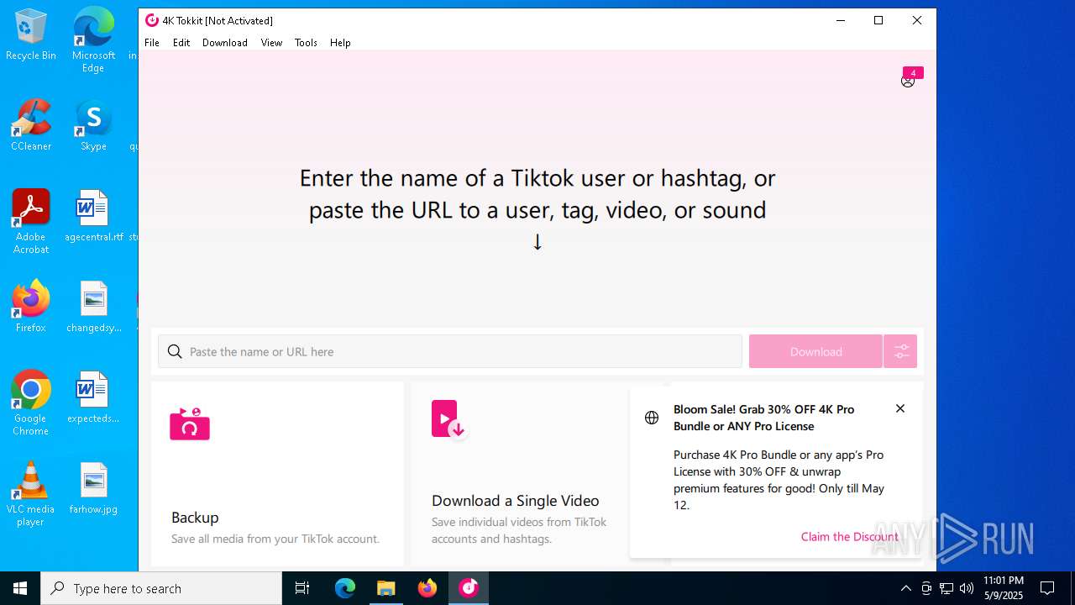Click the globe icon in the sale notification
Viewport: 1075px width, 605px height.
point(652,418)
